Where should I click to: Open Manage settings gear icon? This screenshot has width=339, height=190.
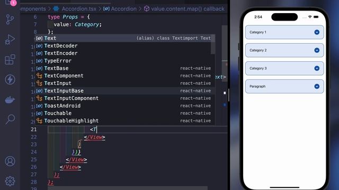coord(10,181)
